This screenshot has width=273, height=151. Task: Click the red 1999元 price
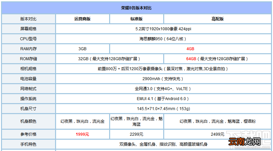click(82, 134)
